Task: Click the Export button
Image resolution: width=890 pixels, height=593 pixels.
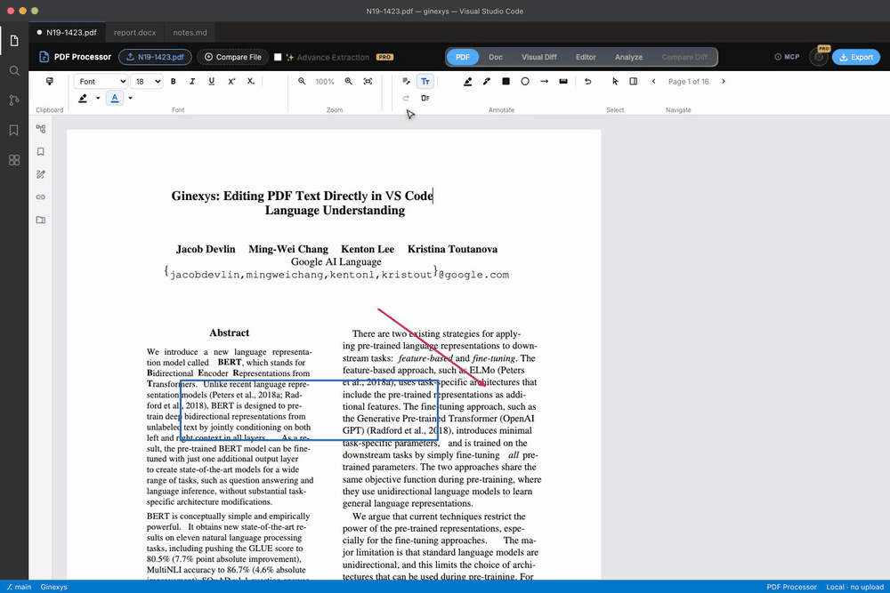Action: [856, 57]
